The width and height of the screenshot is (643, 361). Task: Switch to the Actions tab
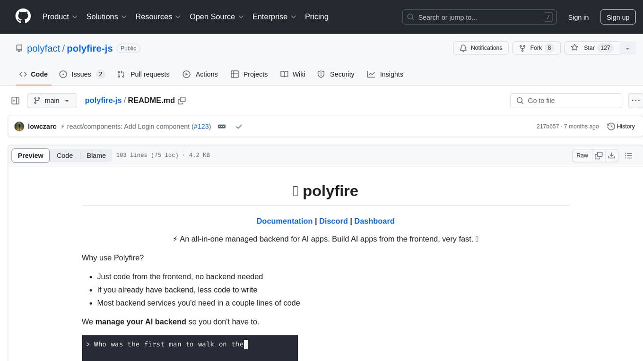pos(200,74)
